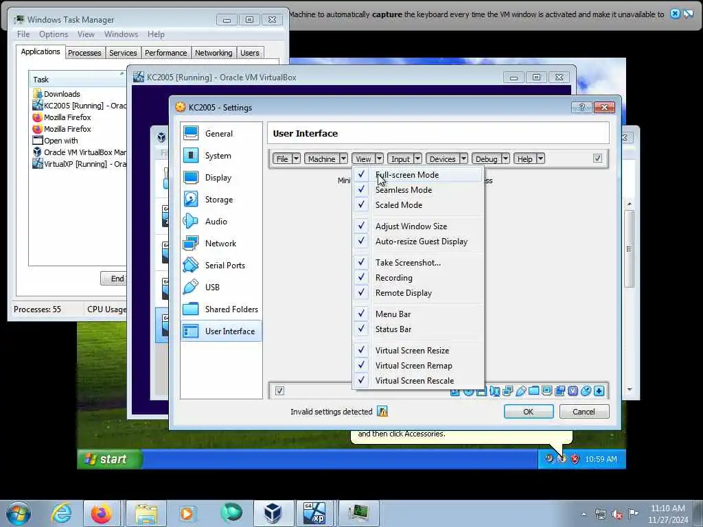Open the Display settings category
The width and height of the screenshot is (703, 527).
[x=222, y=177]
